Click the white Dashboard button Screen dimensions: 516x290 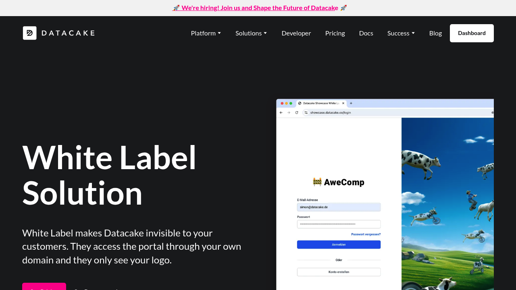coord(472,33)
